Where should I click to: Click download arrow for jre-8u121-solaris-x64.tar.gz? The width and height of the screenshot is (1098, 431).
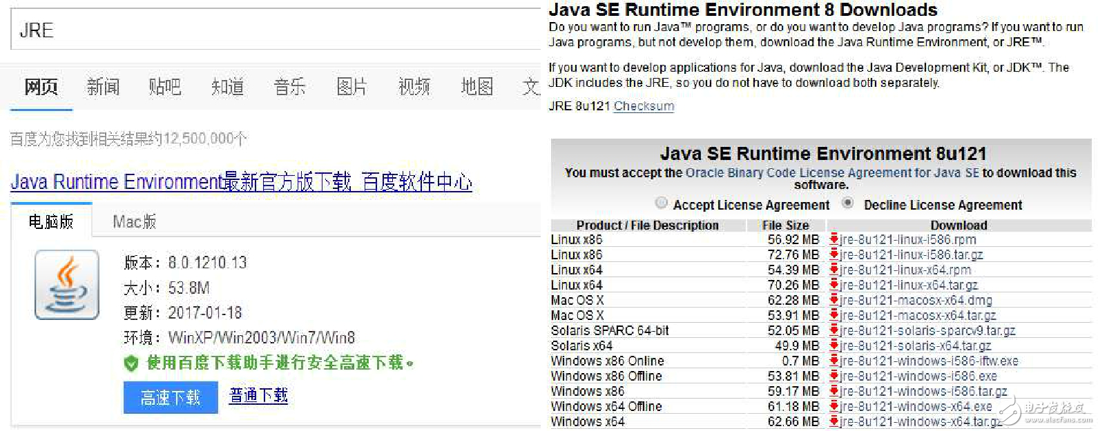(834, 345)
